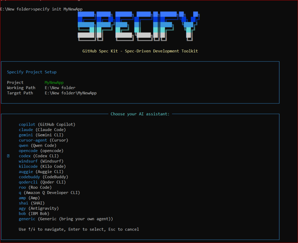Click the MyNewApp project name
Screen dimensions: 298x243
tap(54, 82)
